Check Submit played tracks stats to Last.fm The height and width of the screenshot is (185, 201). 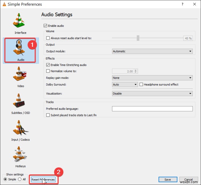coord(48,115)
